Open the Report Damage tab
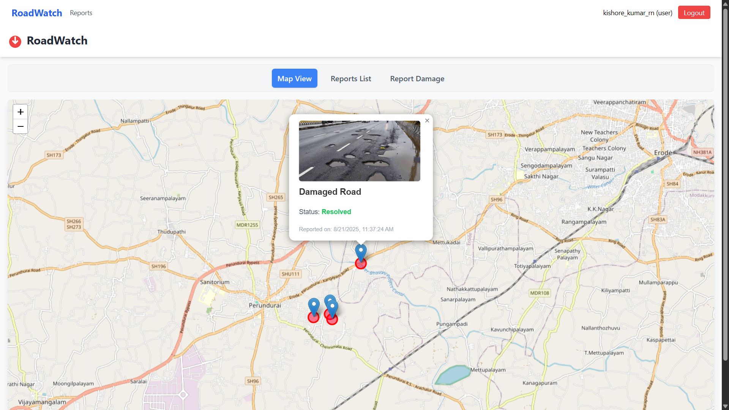 417,79
